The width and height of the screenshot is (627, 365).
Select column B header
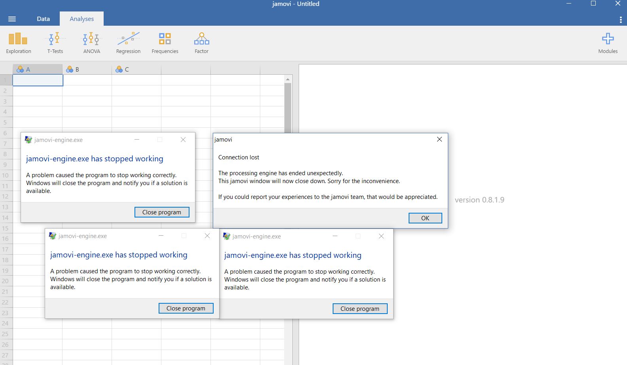pyautogui.click(x=87, y=69)
